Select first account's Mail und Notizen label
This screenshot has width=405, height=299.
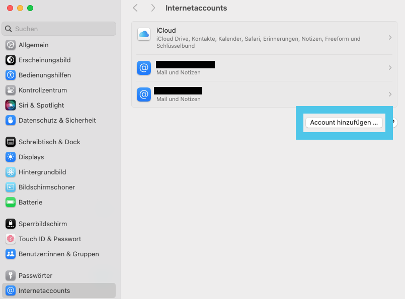pos(179,72)
